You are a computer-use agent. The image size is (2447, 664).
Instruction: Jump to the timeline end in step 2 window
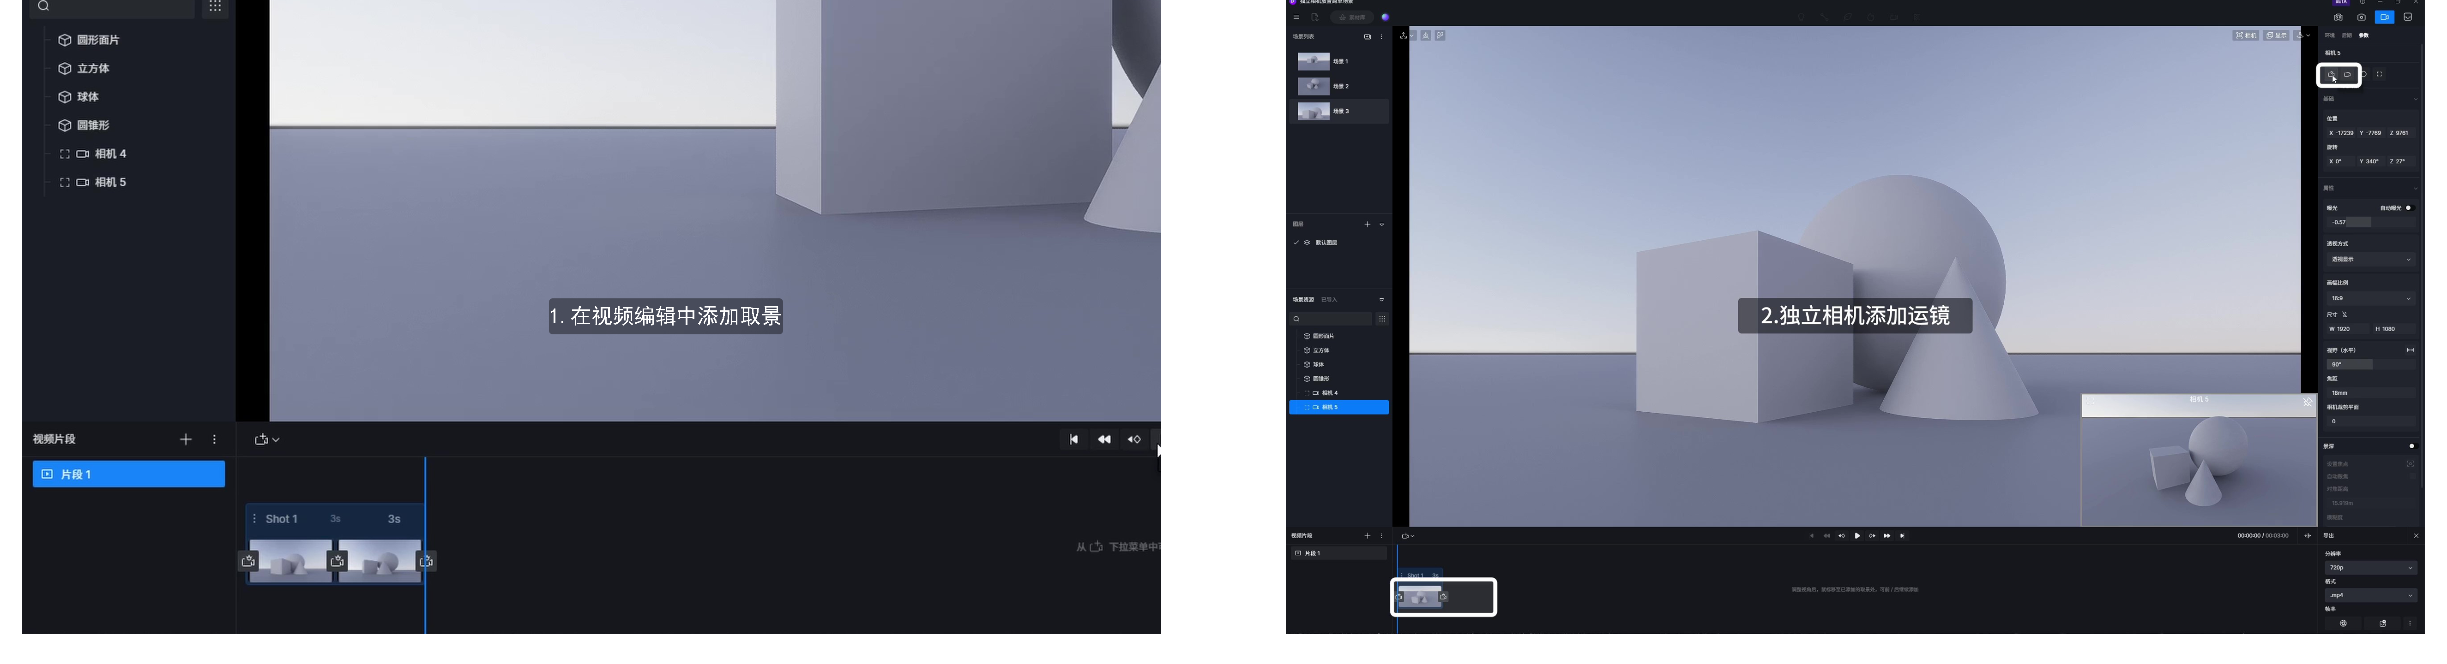(x=1902, y=536)
